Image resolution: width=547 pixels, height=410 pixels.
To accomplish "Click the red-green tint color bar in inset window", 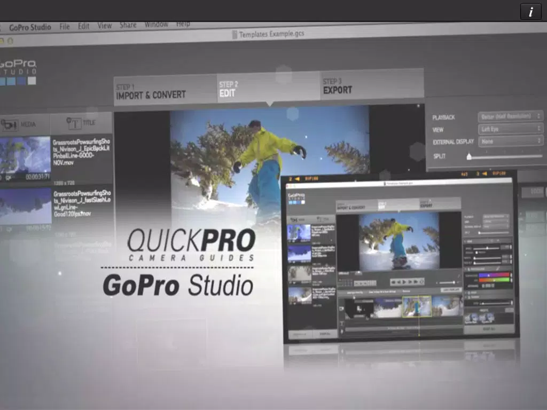I will click(x=494, y=280).
